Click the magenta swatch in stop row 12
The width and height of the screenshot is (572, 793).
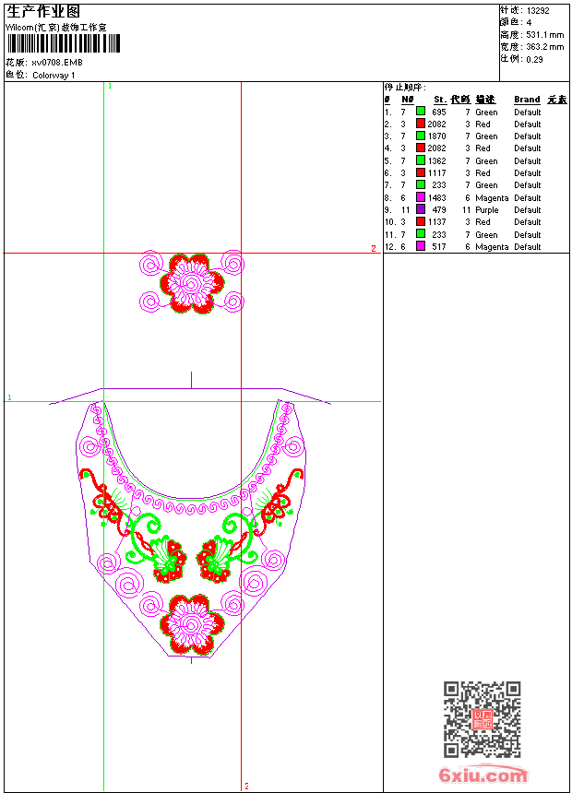[421, 246]
